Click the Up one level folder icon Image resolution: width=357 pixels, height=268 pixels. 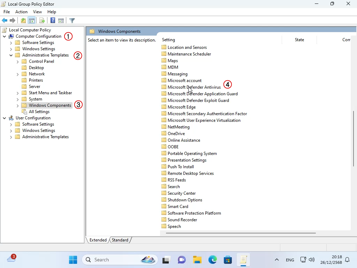[23, 21]
